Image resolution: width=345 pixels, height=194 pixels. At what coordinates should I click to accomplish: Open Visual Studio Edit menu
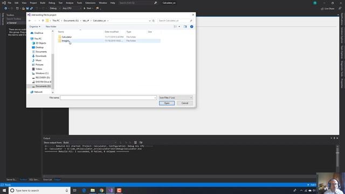(17, 3)
